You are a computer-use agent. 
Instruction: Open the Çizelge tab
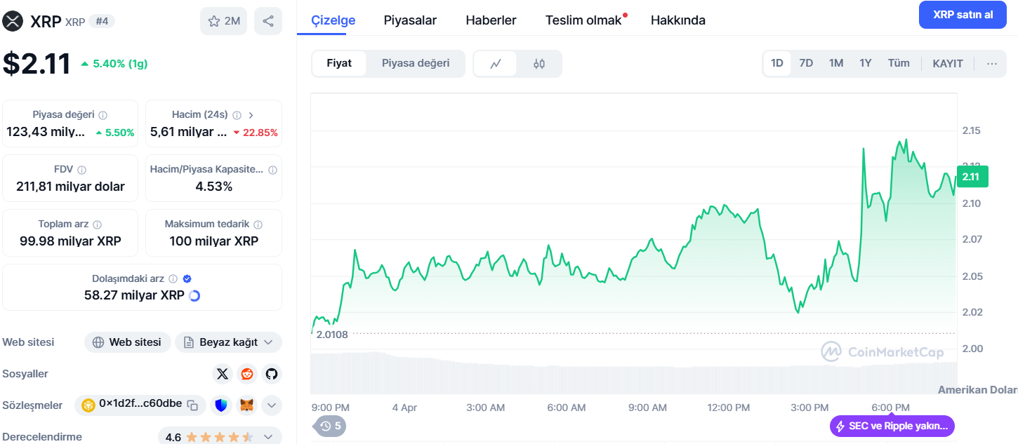[333, 20]
